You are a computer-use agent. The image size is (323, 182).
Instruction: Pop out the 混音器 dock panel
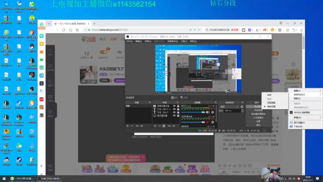[x=216, y=102]
